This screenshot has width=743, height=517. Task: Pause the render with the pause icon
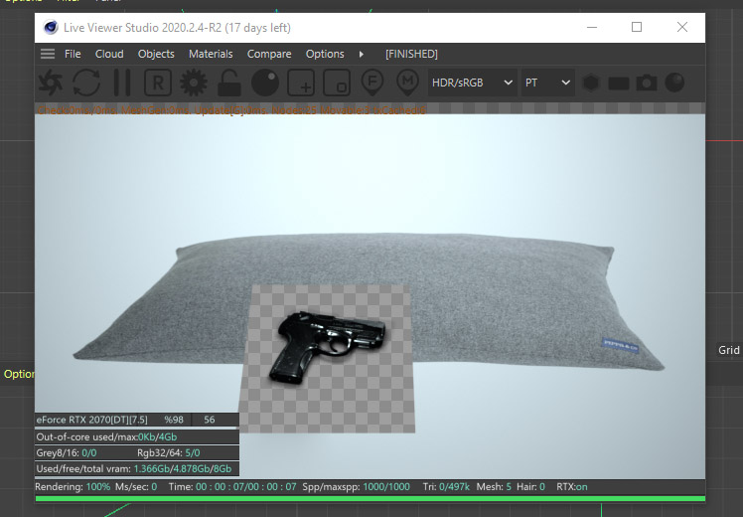click(x=122, y=83)
